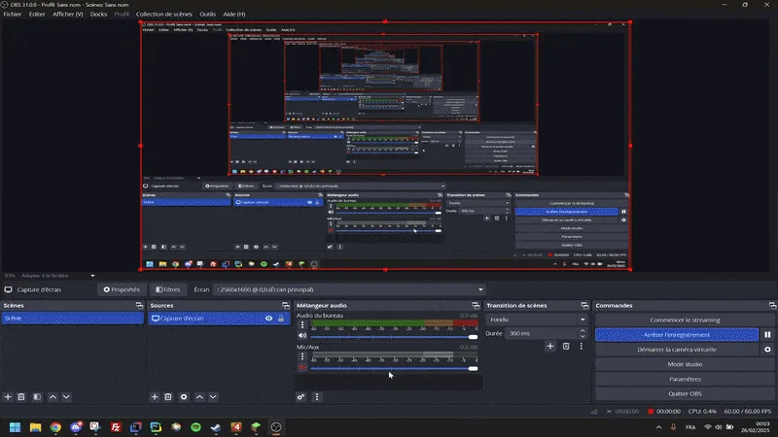The width and height of the screenshot is (778, 437).
Task: Open the Mic/Aux three-dot options menu
Action: point(302,356)
